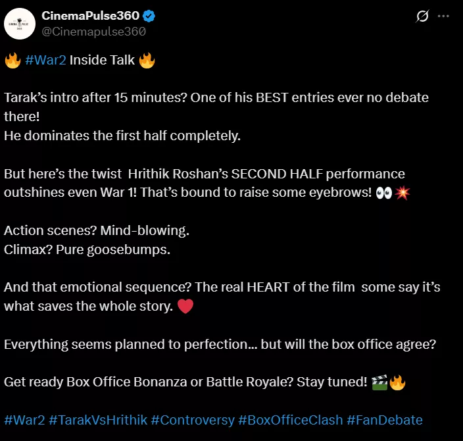Open the three-dot more options menu
Image resolution: width=463 pixels, height=441 pixels.
447,16
